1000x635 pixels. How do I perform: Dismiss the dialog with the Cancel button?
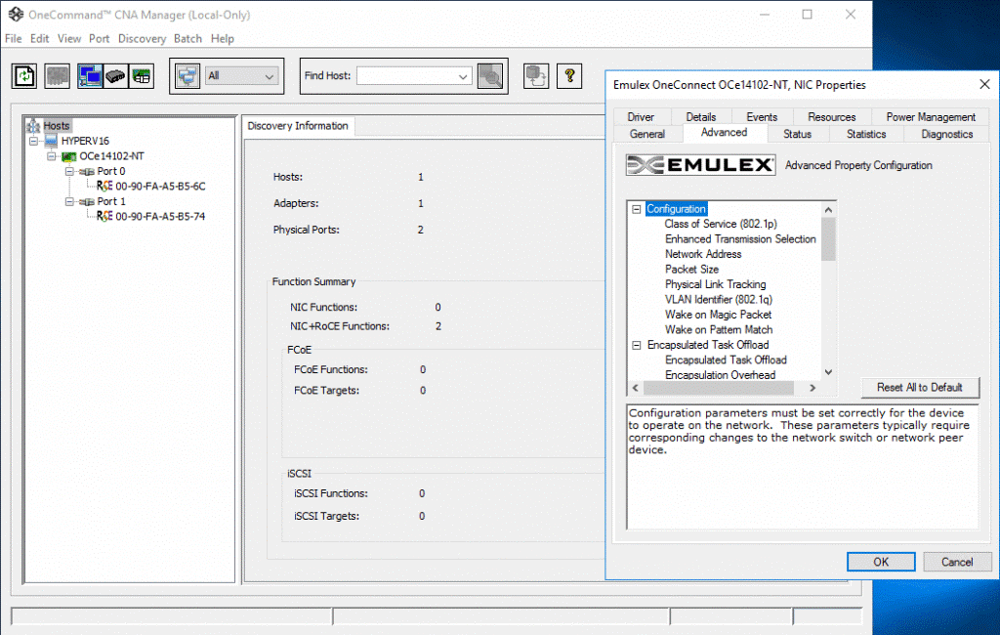pos(957,562)
